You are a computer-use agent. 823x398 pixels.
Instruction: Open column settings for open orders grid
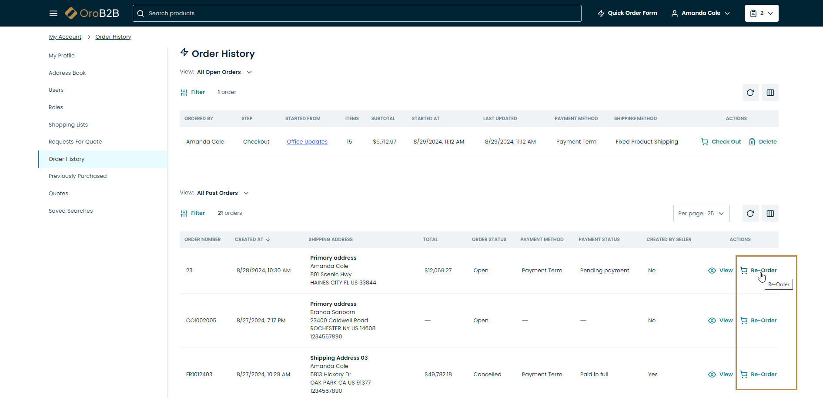pos(770,93)
